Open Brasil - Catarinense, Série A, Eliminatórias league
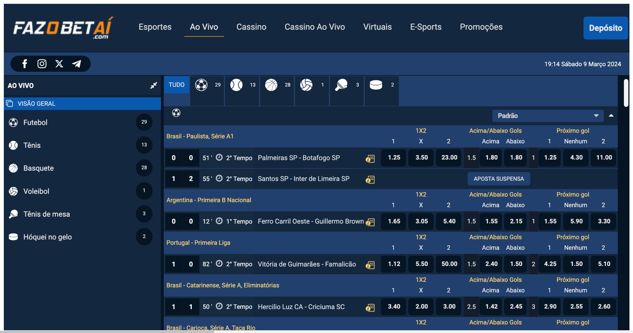 223,285
